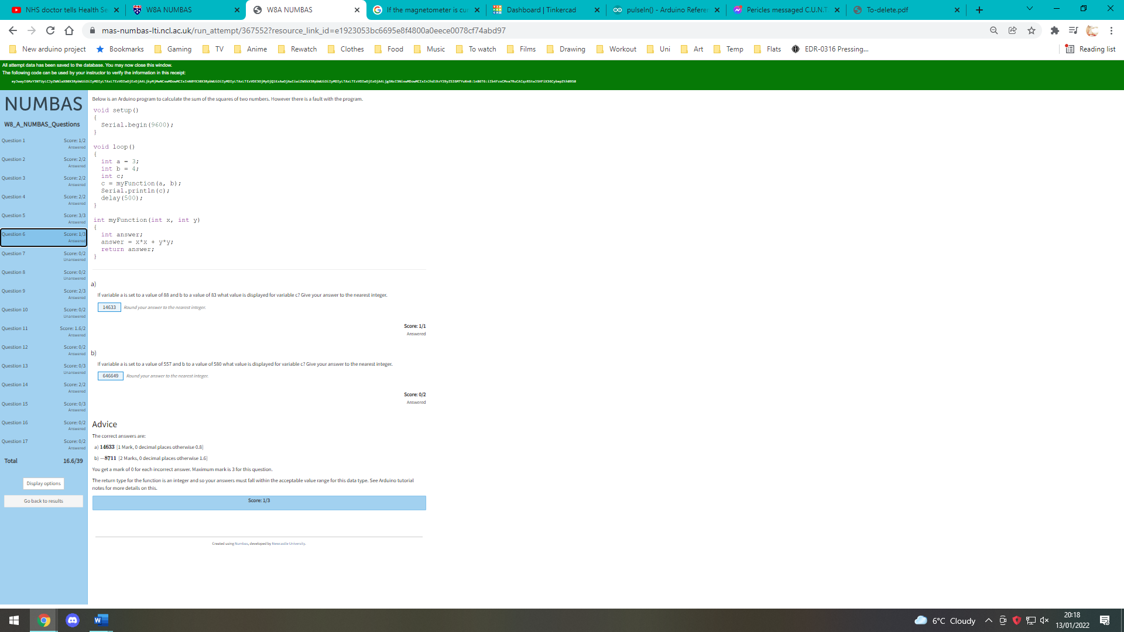Image resolution: width=1124 pixels, height=632 pixels.
Task: Open the extensions puzzle icon
Action: coord(1054,30)
